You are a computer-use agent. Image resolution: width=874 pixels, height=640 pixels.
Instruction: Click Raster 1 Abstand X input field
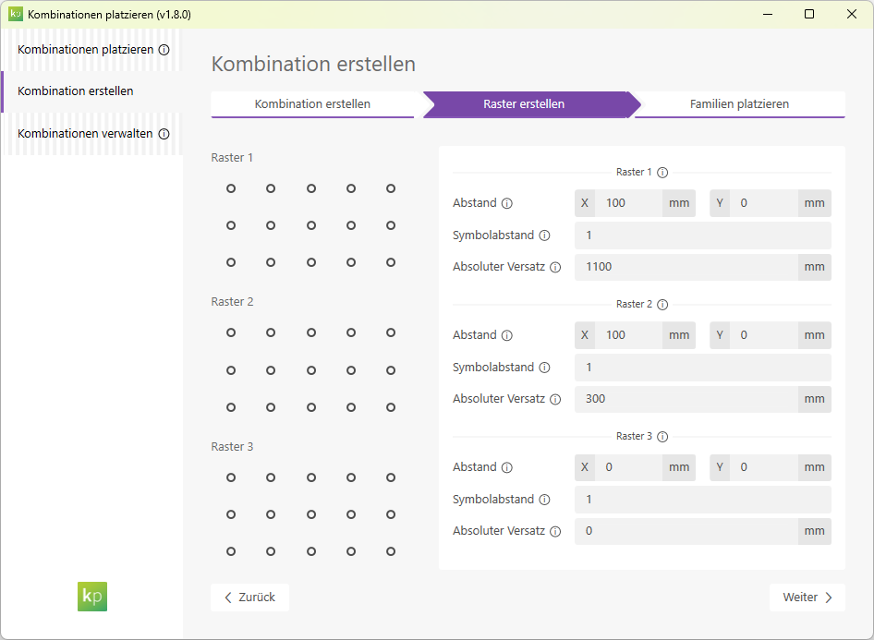click(x=628, y=203)
